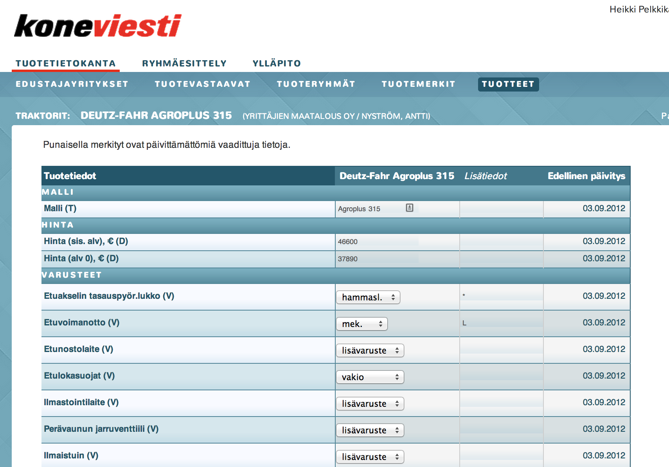The image size is (669, 467).
Task: Click the Lisätiedot field for Hinta (sis. alv)
Action: point(502,242)
